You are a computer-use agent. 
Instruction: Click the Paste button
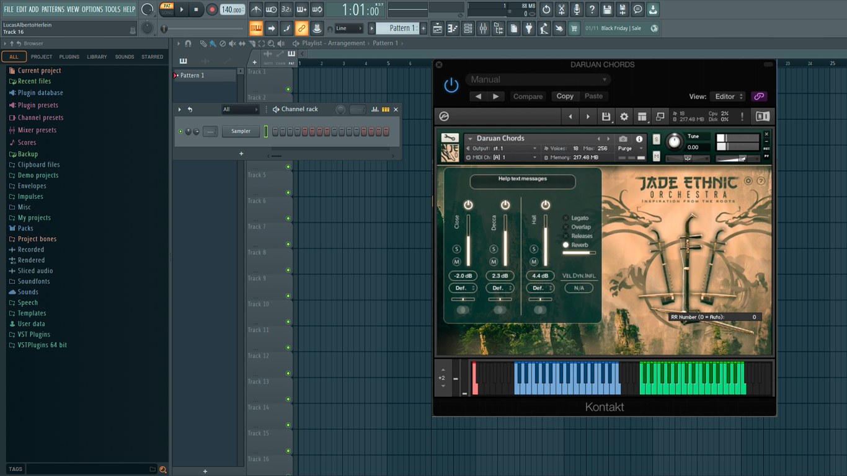click(593, 97)
